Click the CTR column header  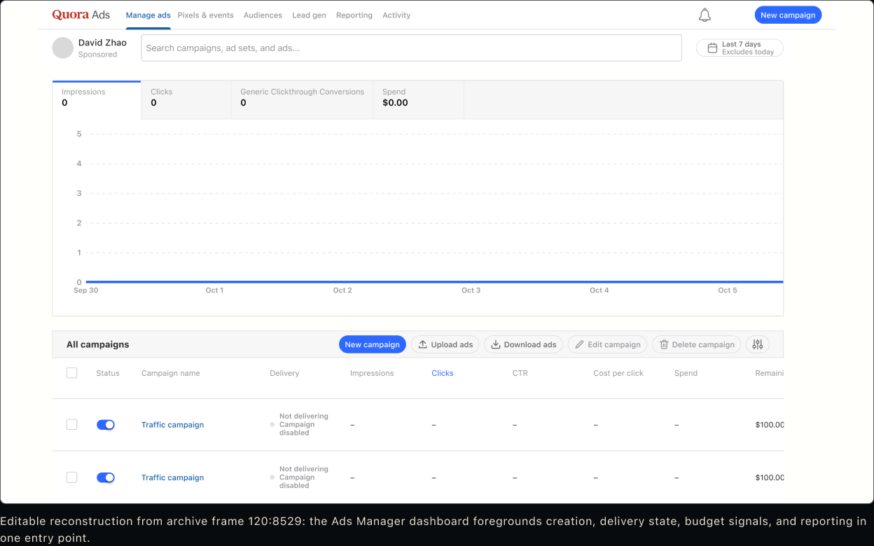click(x=520, y=373)
